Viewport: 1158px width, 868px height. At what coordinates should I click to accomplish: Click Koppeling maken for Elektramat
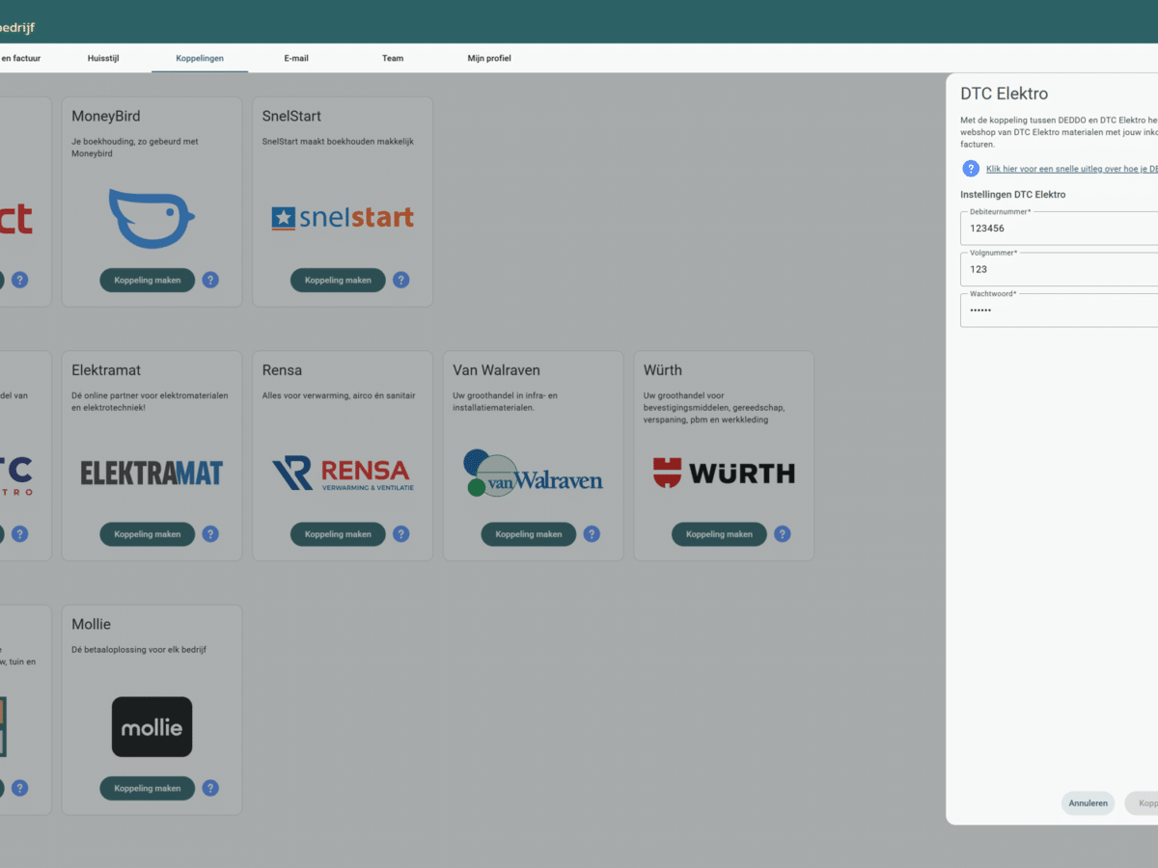148,534
